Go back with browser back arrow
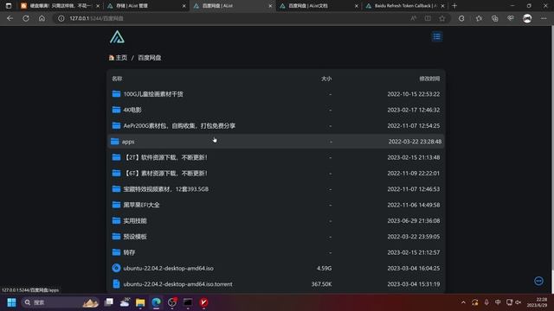 tap(10, 18)
